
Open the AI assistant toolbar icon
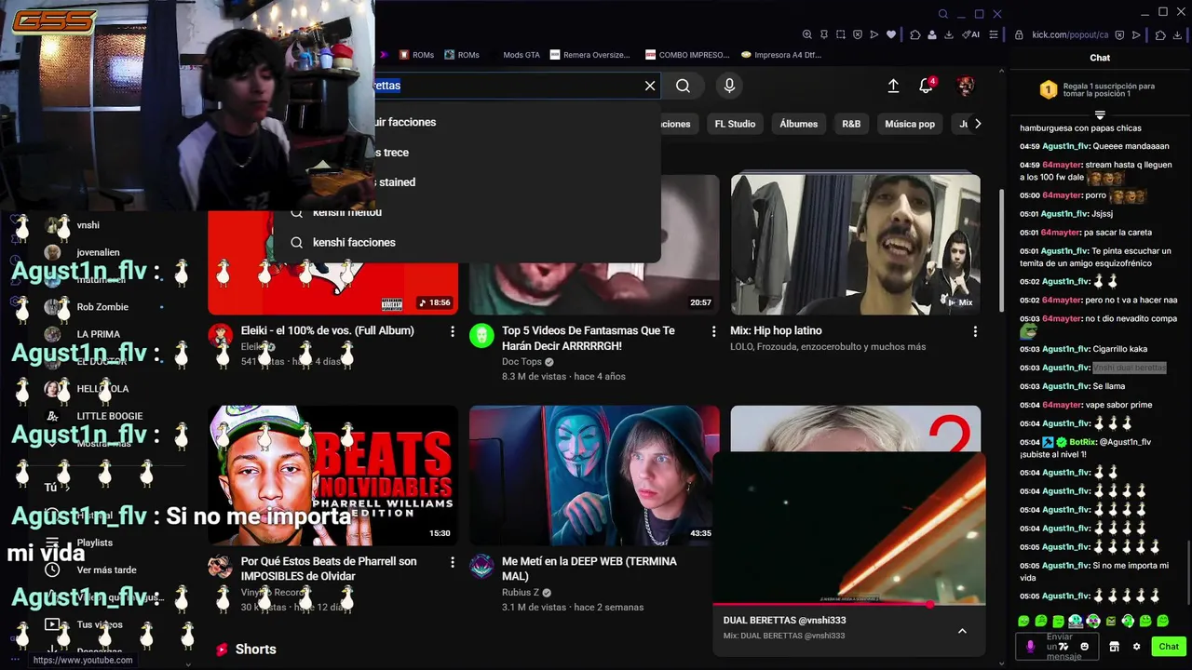pyautogui.click(x=970, y=34)
